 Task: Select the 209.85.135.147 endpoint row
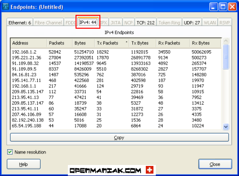click(x=116, y=92)
